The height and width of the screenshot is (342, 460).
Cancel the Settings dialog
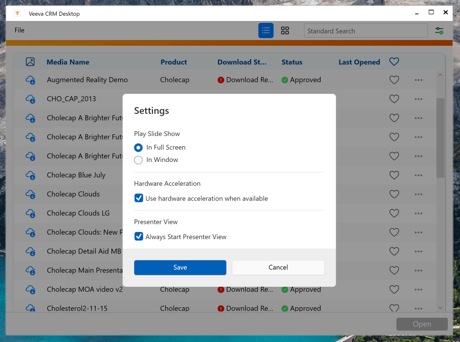click(x=278, y=267)
